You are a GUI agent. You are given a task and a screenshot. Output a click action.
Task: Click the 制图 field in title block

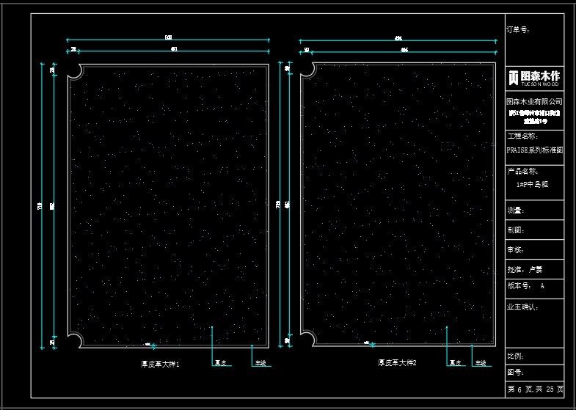[516, 230]
